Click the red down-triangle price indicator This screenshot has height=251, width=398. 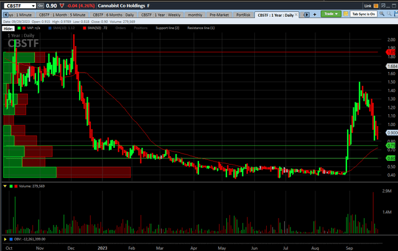coord(62,6)
